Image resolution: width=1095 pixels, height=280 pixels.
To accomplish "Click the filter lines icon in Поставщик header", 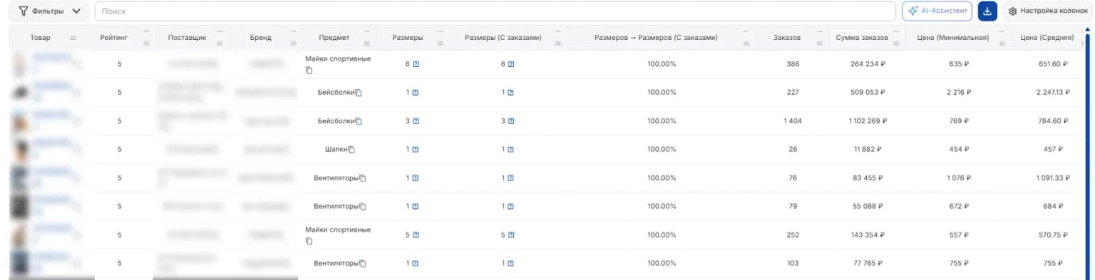I will [220, 43].
